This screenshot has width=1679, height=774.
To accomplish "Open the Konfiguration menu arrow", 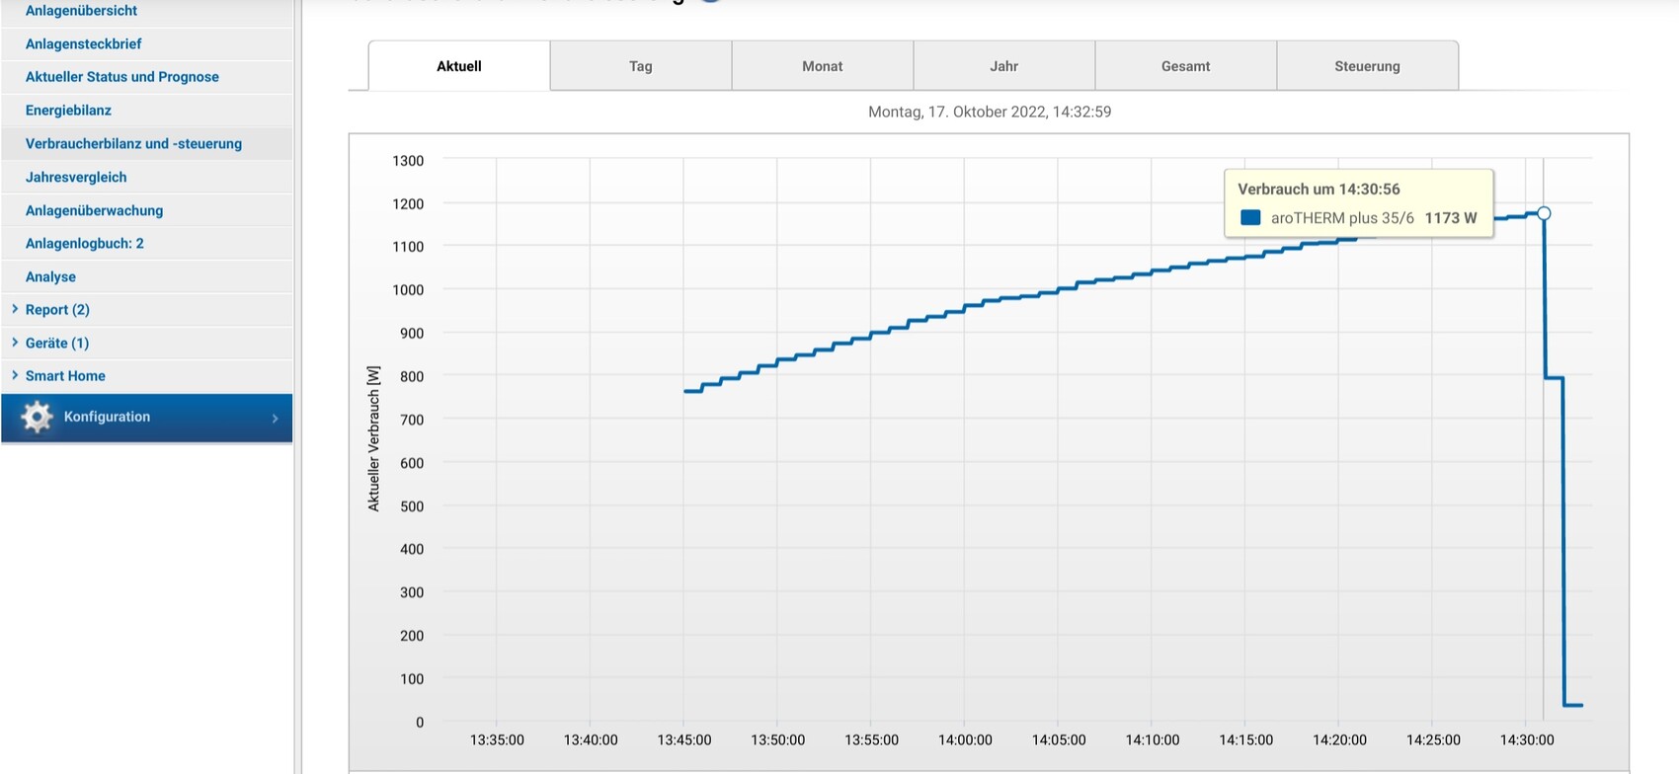I will coord(275,418).
